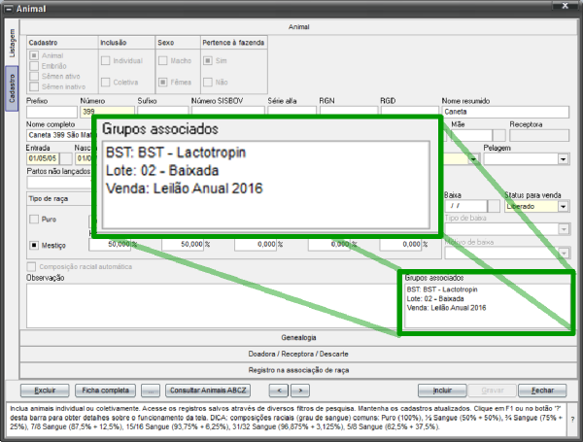Click the window menu icon beside Animal title
This screenshot has width=583, height=442.
tap(9, 9)
